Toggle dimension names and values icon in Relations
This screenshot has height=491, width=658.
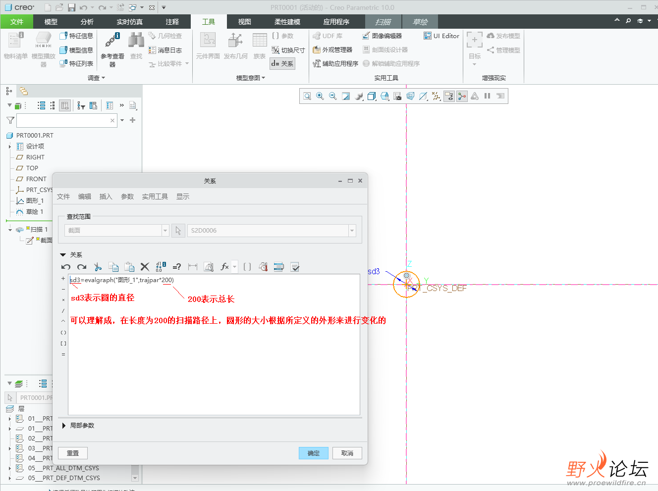161,267
